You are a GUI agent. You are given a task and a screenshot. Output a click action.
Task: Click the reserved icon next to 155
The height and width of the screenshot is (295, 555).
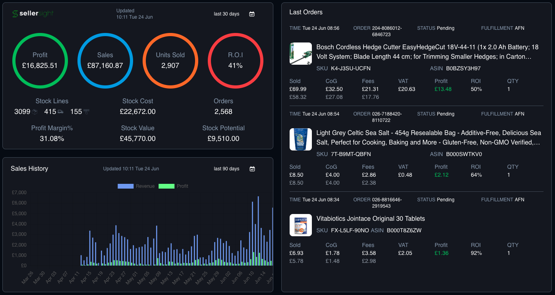tap(86, 112)
